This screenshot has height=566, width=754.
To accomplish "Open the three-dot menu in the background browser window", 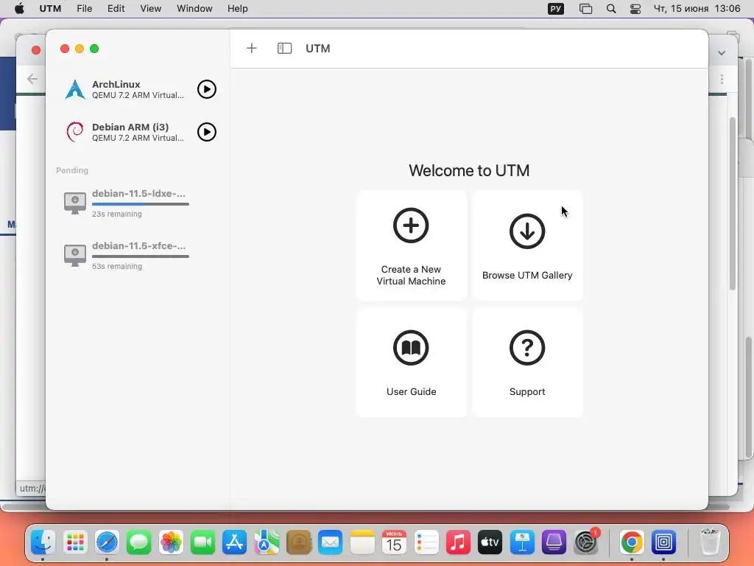I will point(722,80).
